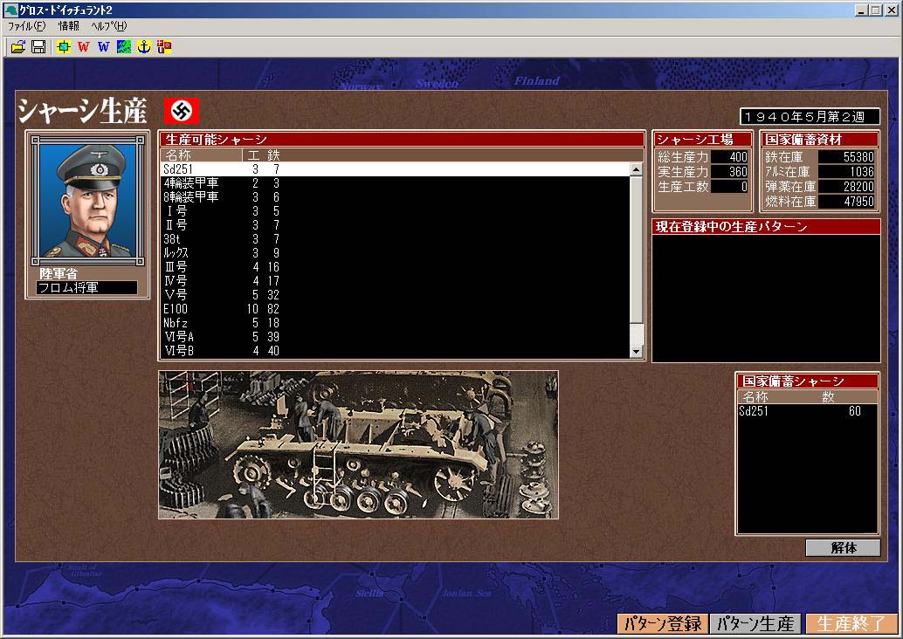Click the national flags toolbar icon
Viewport: 903px width, 639px height.
164,47
